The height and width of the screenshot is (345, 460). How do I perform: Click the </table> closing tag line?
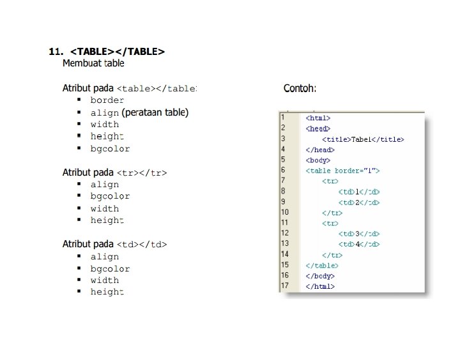tap(322, 266)
